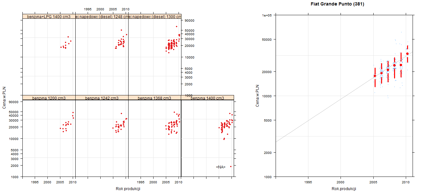Viewport: 422px width, 194px height.
Task: Select the diesel 1300 cm panel header
Action: (155, 16)
